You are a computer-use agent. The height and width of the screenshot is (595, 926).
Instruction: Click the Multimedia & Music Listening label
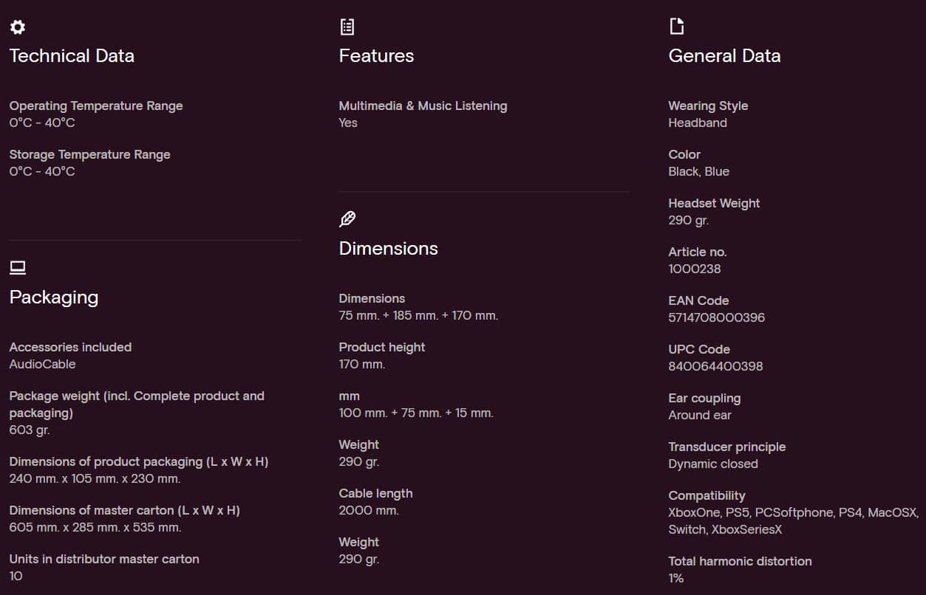click(423, 106)
